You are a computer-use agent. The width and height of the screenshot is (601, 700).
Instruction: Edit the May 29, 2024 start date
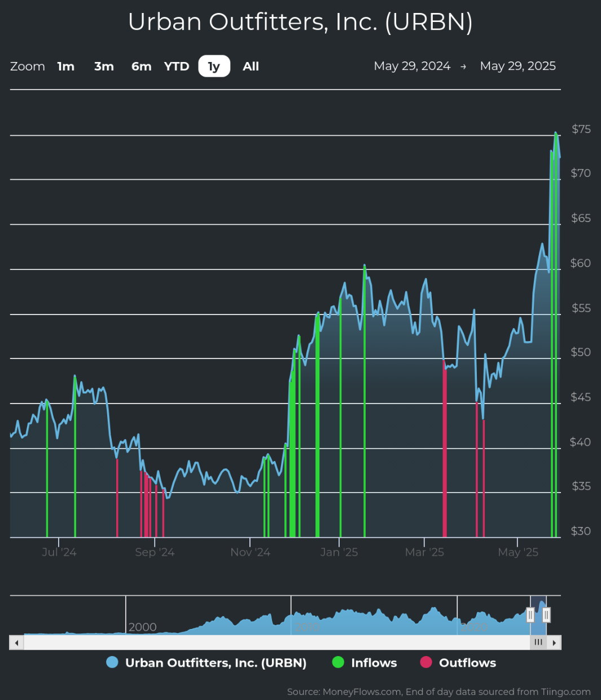[412, 66]
